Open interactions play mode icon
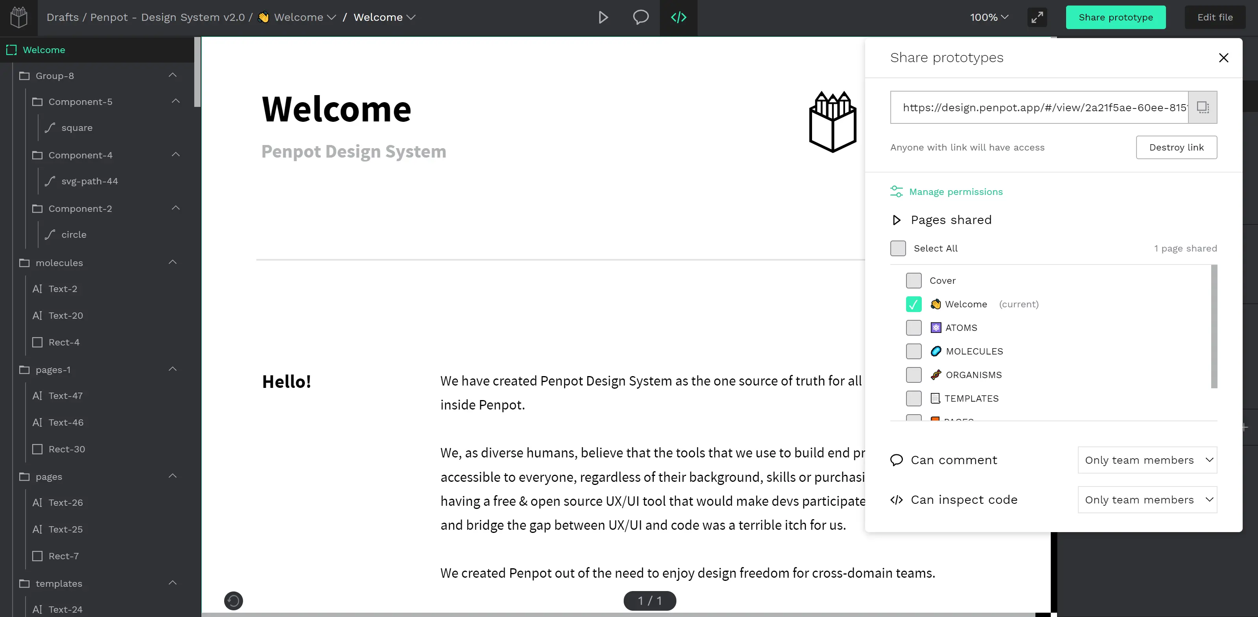The width and height of the screenshot is (1258, 617). pos(603,18)
